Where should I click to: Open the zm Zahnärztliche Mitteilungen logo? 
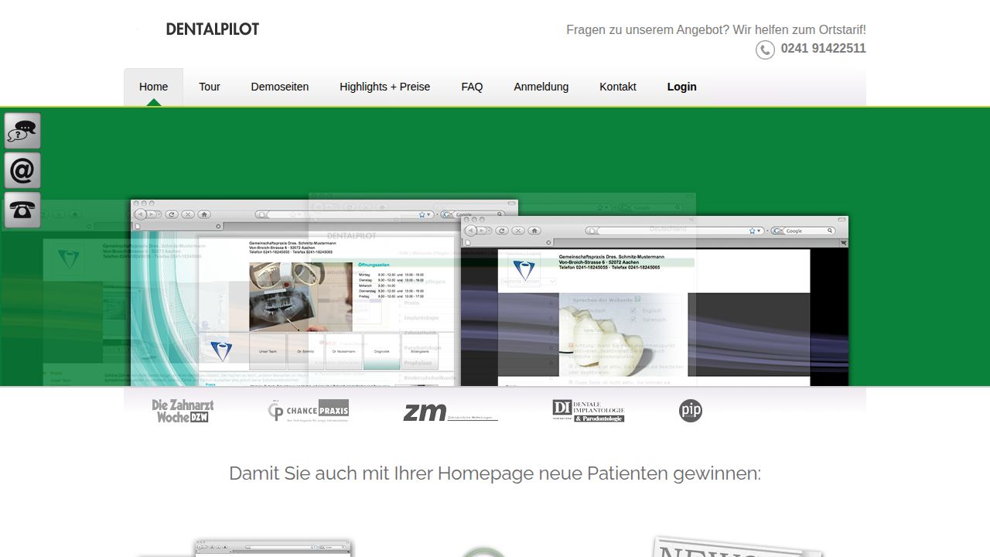tap(450, 412)
